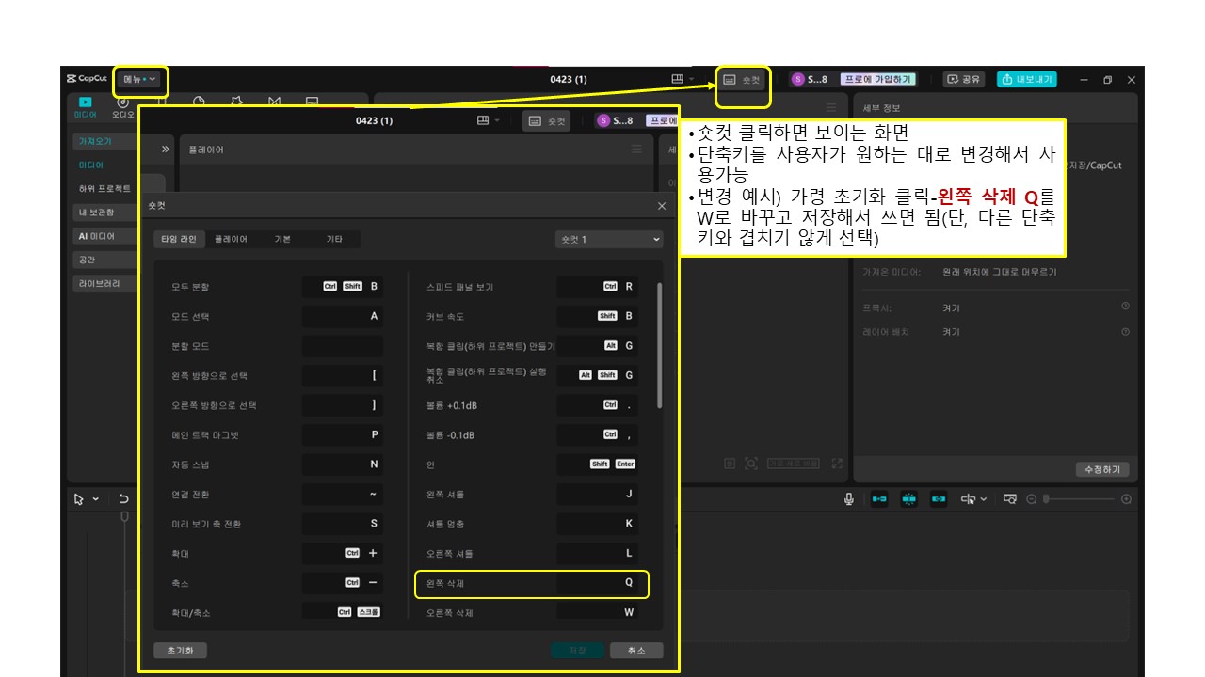Click the timeline zoom in plus icon
Screen dimensions: 1205x677
pyautogui.click(x=1127, y=499)
